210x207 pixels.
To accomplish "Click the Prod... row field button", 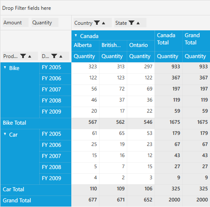I will coord(20,56).
